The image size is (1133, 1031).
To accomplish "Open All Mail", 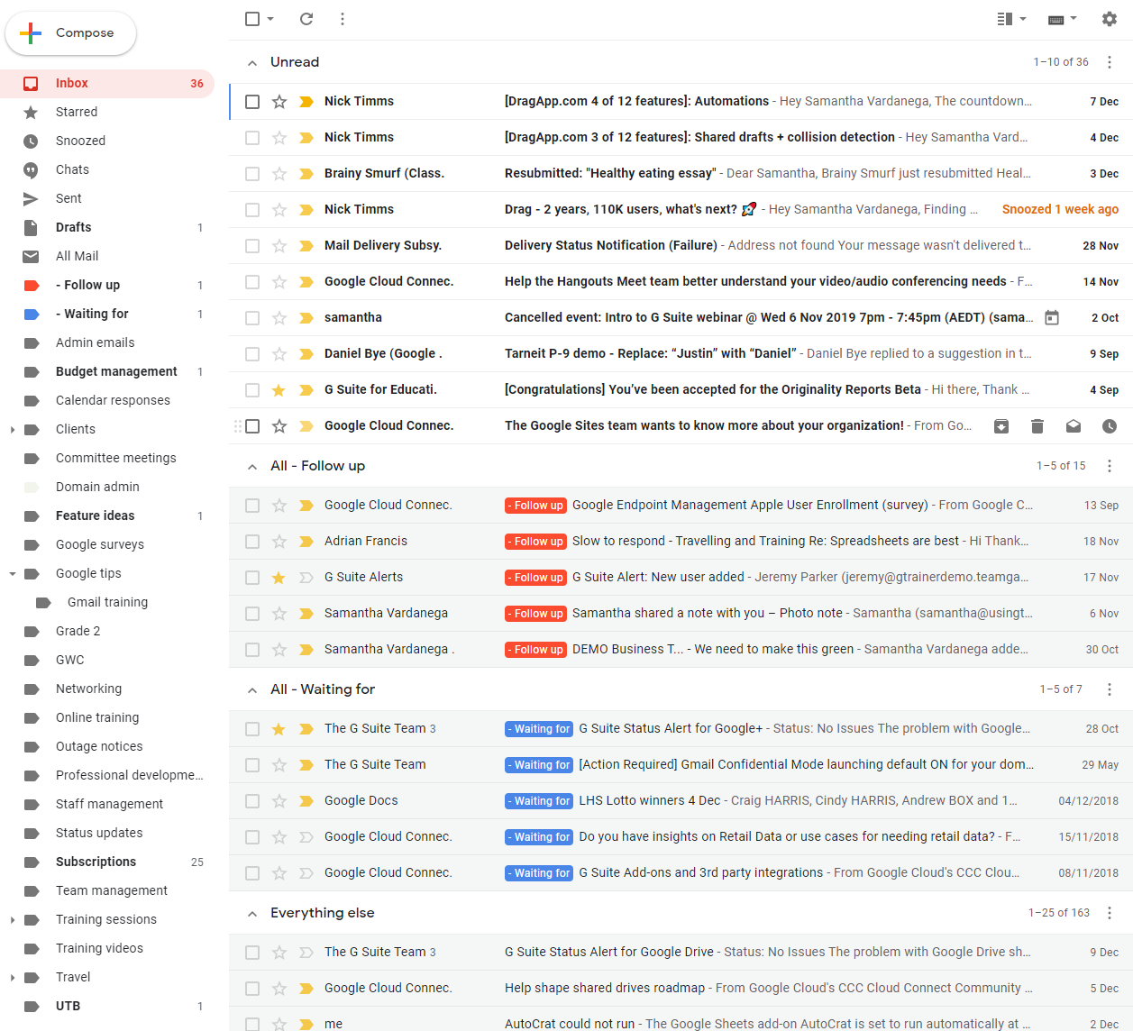I will 107,257.
